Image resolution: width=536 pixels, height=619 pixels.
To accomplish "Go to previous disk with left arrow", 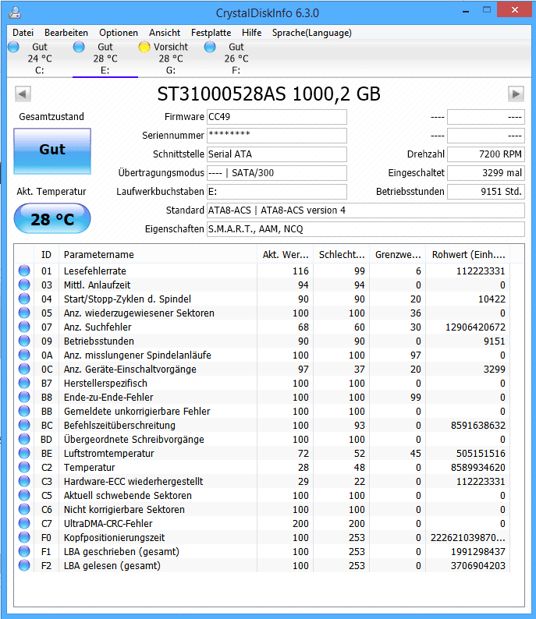I will click(23, 94).
